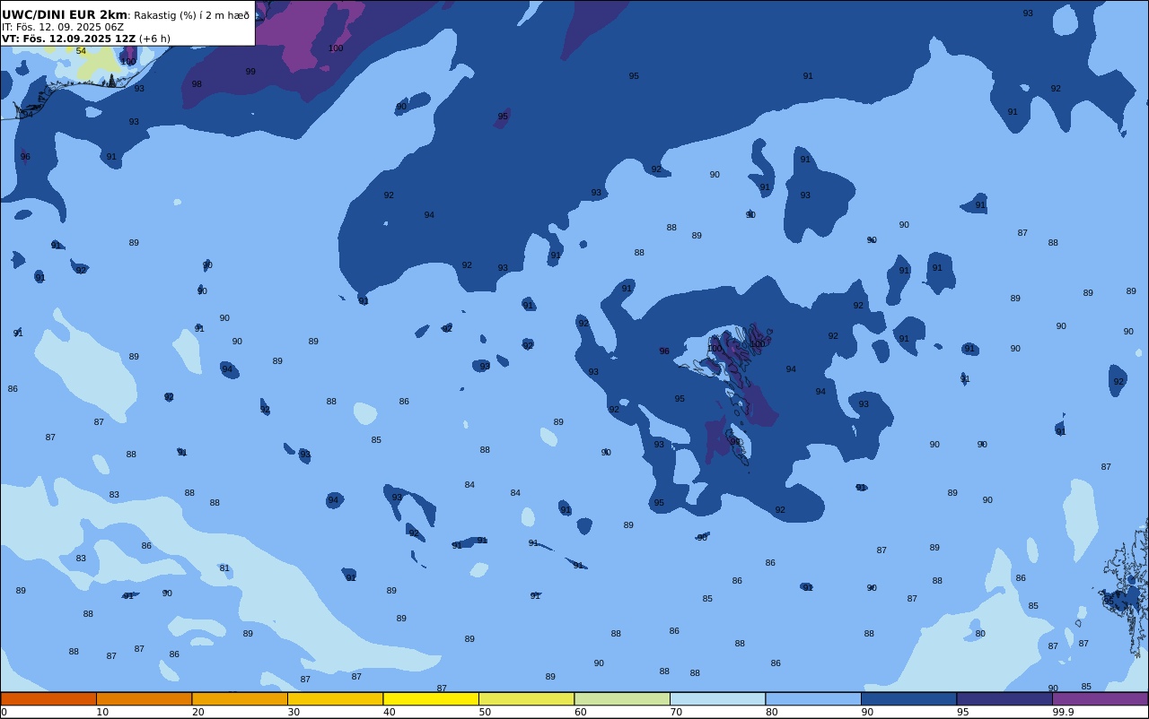Click the dark blue 90–95 legend color box

pos(908,698)
